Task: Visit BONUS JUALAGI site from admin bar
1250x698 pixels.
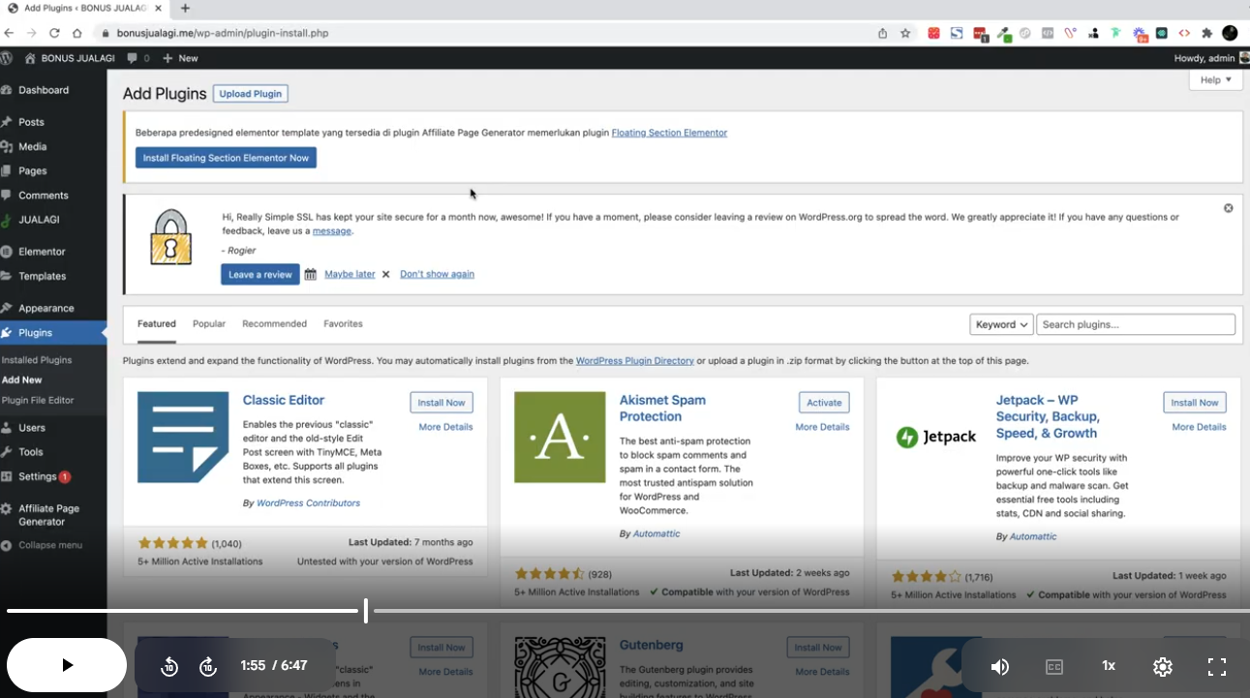Action: pos(70,58)
